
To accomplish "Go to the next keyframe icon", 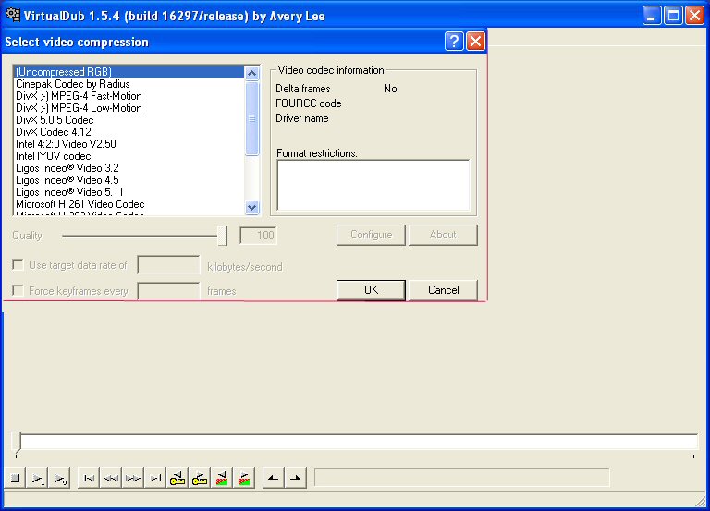I will (x=200, y=478).
